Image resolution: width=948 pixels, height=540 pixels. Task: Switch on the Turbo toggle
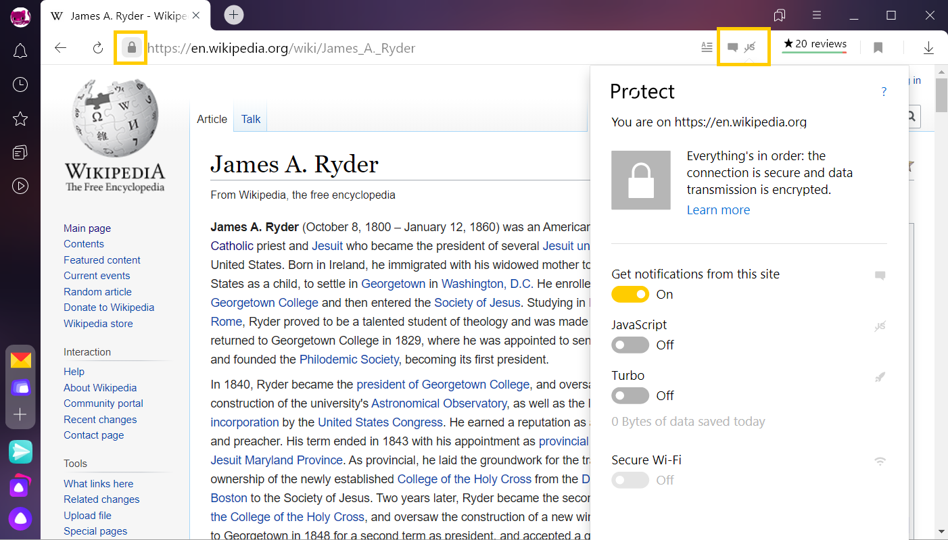tap(630, 395)
